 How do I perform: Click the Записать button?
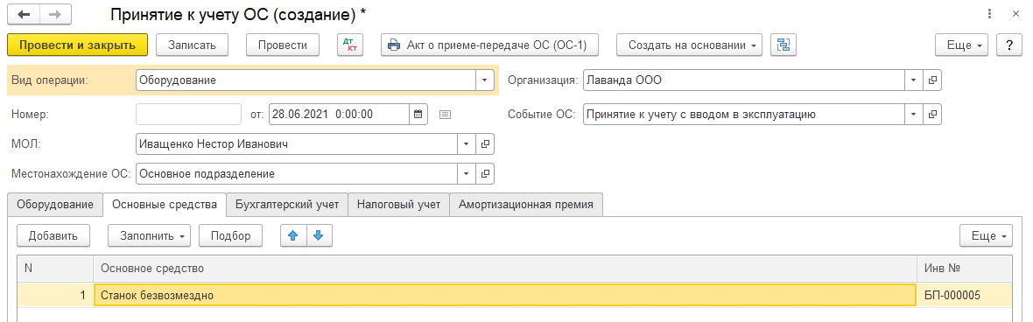192,45
